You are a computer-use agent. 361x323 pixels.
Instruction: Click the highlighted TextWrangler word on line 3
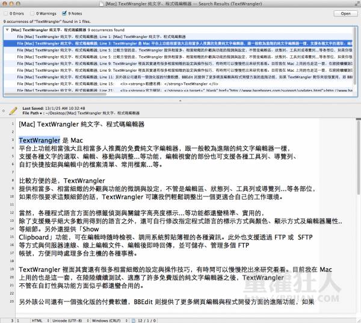[39, 140]
